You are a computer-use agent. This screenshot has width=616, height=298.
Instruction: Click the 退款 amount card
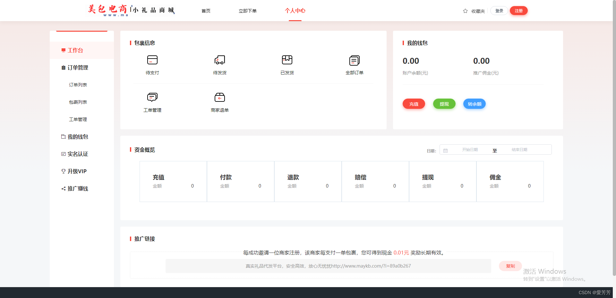308,181
